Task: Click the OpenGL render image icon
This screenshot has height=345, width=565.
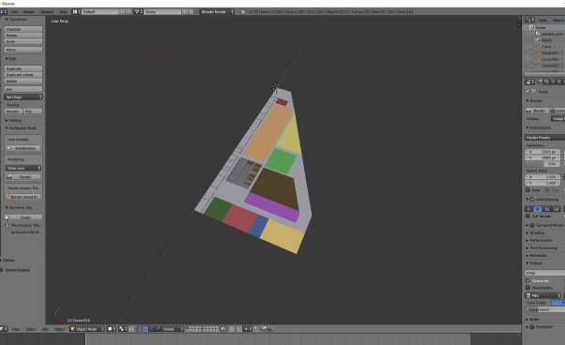Action: [x=264, y=329]
